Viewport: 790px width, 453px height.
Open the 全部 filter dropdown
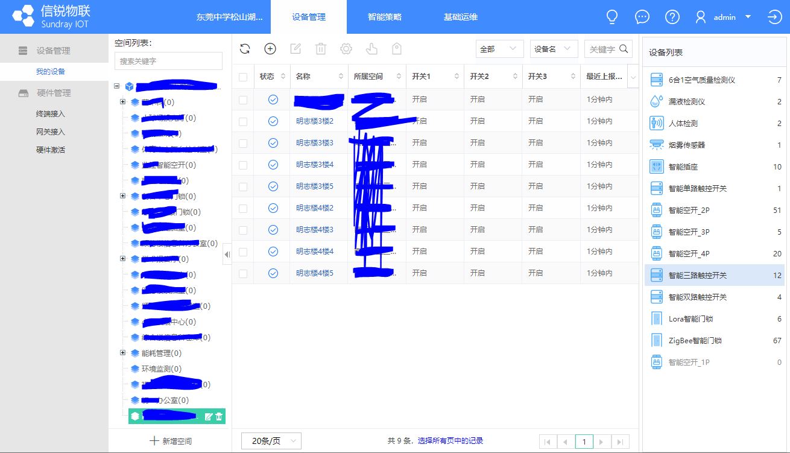click(x=499, y=49)
